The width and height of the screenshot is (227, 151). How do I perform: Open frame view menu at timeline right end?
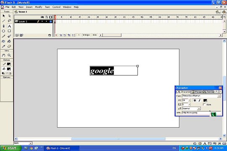tap(224, 17)
